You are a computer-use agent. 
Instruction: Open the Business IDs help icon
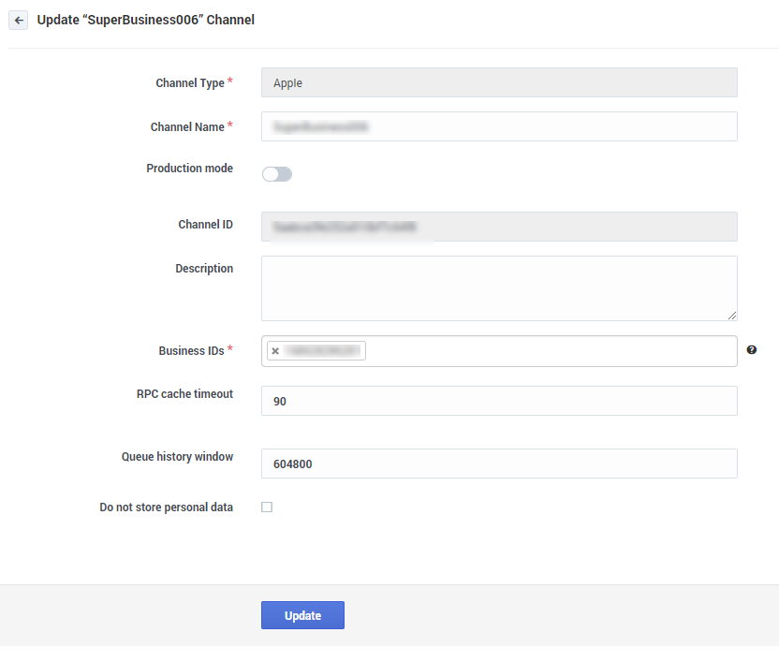[751, 350]
